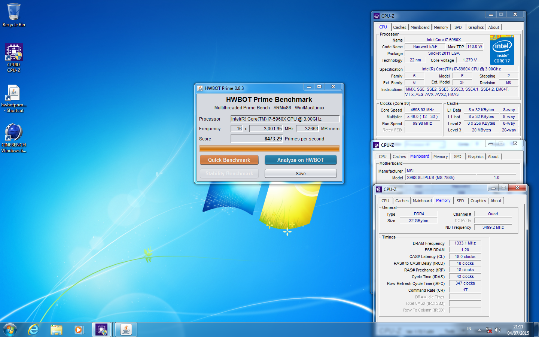Click the network status tray icon
Image resolution: width=539 pixels, height=337 pixels.
[x=489, y=330]
